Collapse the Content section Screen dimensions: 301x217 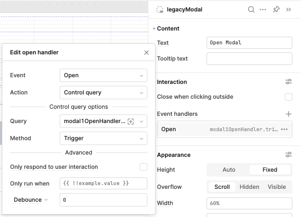pyautogui.click(x=154, y=29)
